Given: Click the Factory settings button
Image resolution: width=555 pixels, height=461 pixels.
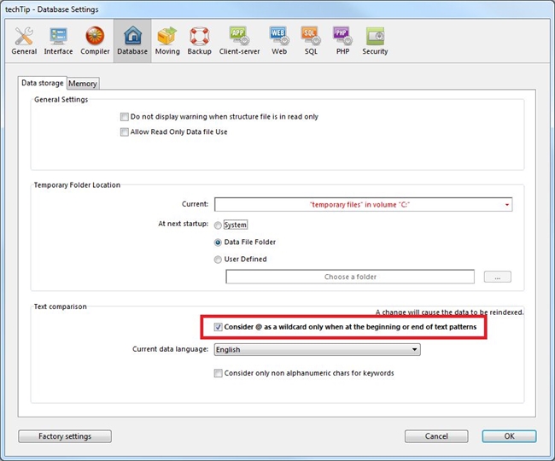Looking at the screenshot, I should [x=65, y=436].
